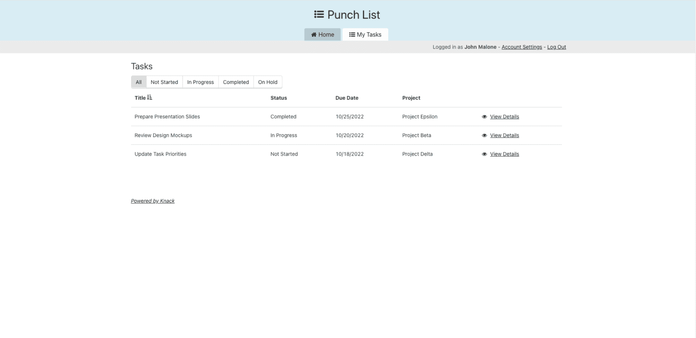The width and height of the screenshot is (696, 338).
Task: Click the eye icon for Review Design Mockups
Action: tap(483, 135)
